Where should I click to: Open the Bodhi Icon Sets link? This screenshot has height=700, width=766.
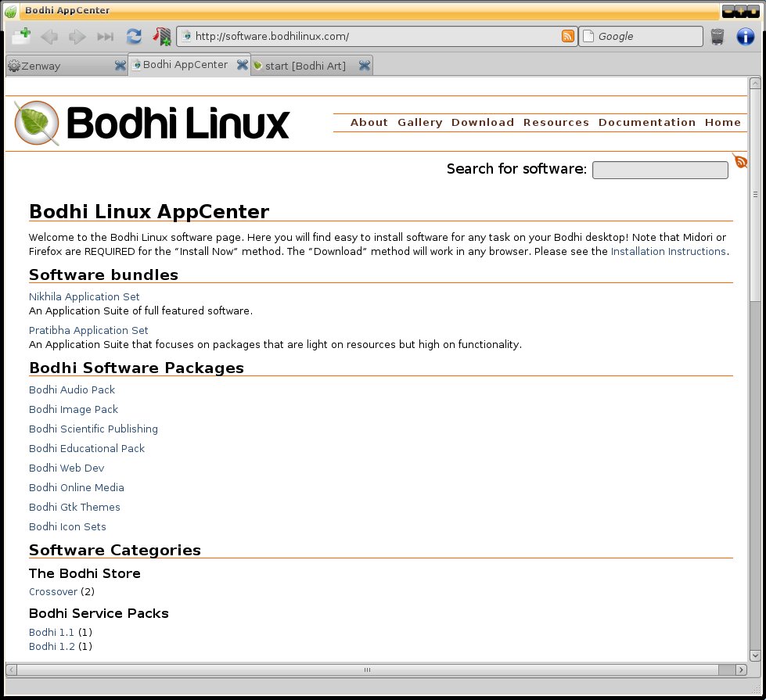tap(67, 526)
